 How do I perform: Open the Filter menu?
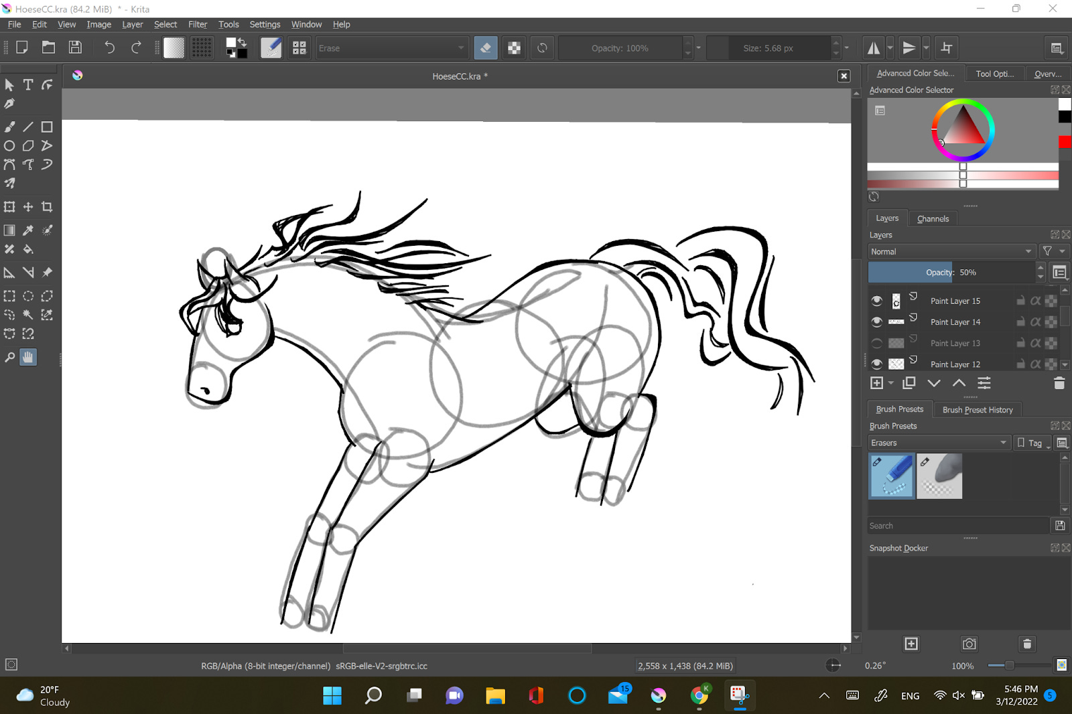pos(198,24)
